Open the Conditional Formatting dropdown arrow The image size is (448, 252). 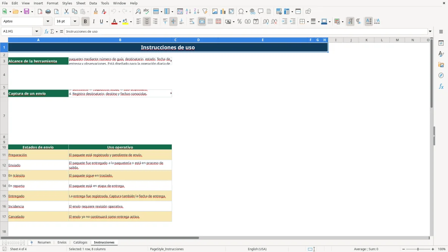click(x=342, y=22)
